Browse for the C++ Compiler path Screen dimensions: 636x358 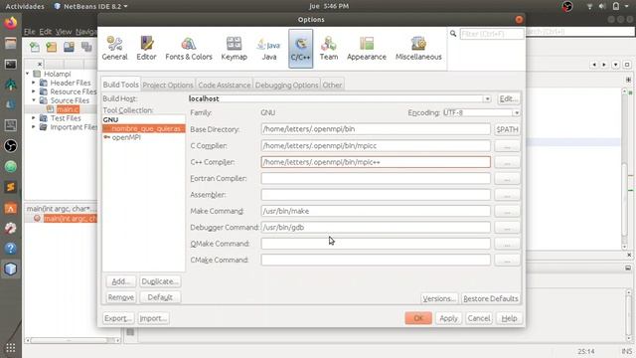point(507,162)
